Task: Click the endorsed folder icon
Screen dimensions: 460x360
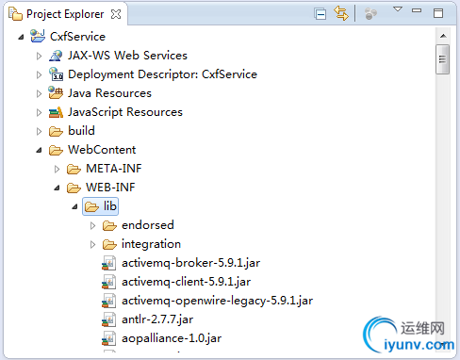Action: point(109,226)
